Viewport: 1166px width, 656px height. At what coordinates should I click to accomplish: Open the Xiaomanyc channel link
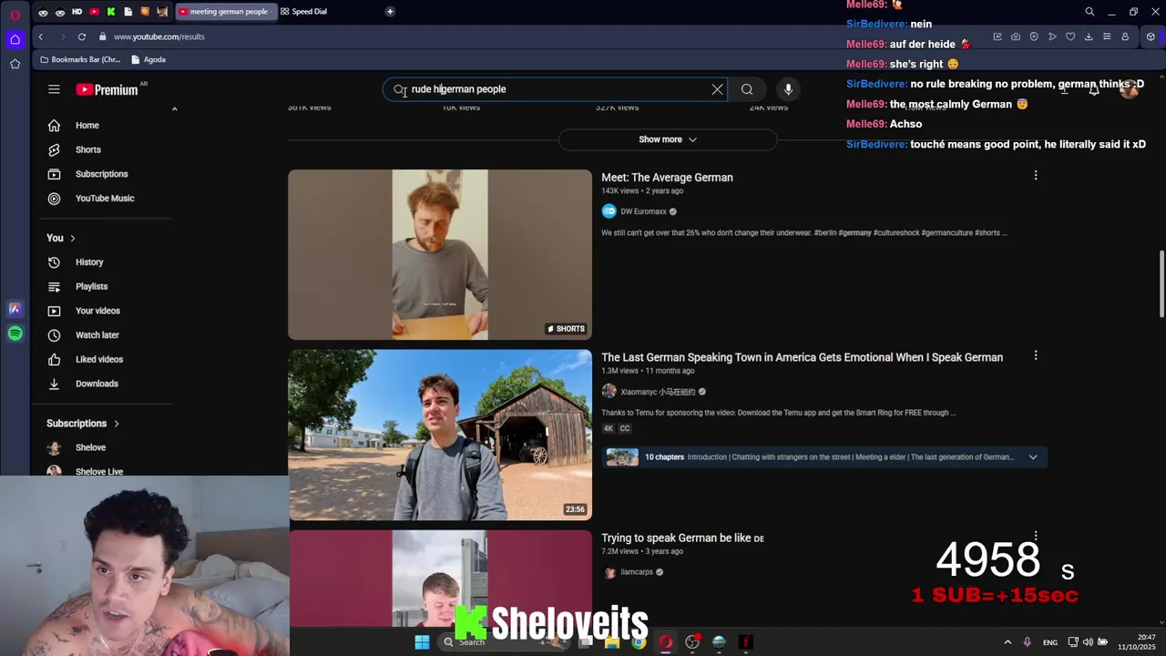point(658,392)
